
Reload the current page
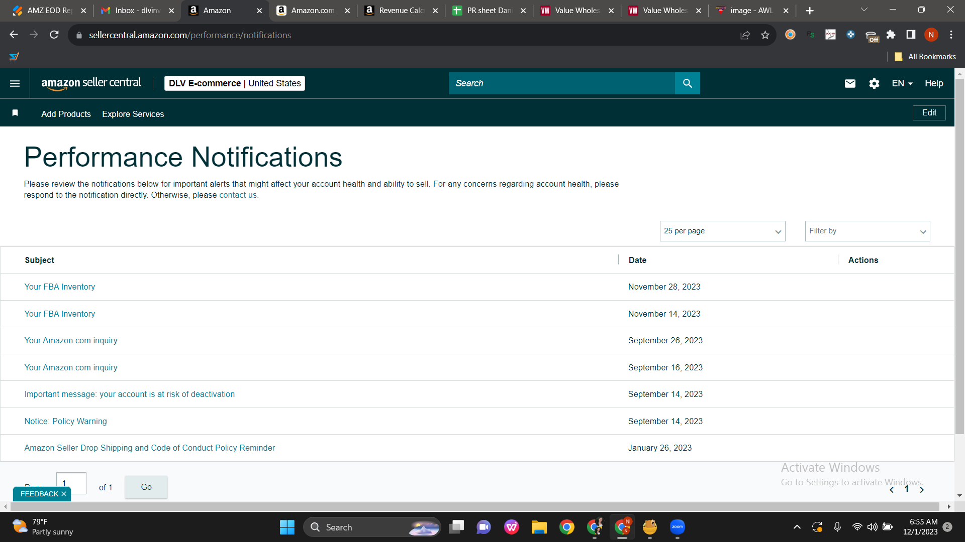pyautogui.click(x=54, y=35)
